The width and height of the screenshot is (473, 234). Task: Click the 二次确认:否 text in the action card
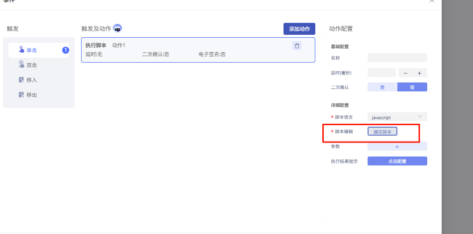coord(156,55)
